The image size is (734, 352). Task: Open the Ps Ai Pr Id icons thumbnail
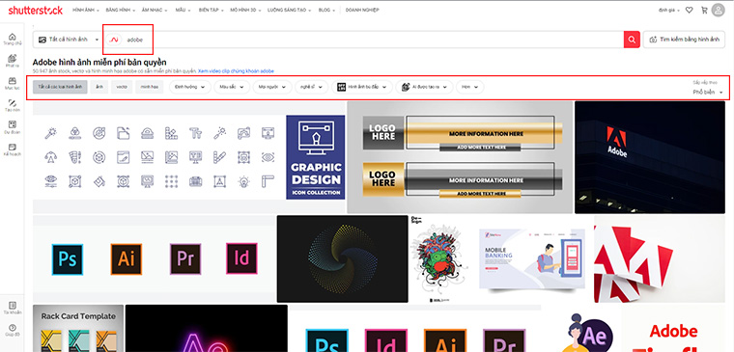[x=154, y=258]
